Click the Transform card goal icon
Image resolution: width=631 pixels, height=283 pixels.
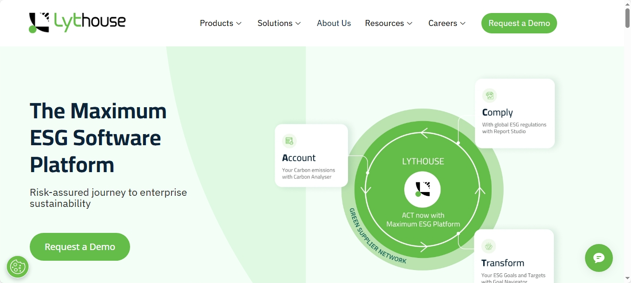click(488, 246)
